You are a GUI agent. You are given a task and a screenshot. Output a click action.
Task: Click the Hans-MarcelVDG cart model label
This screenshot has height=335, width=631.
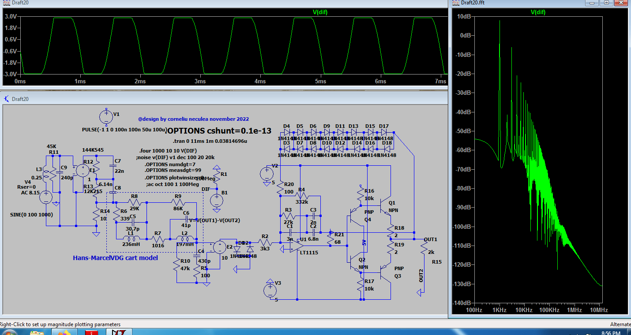point(115,258)
